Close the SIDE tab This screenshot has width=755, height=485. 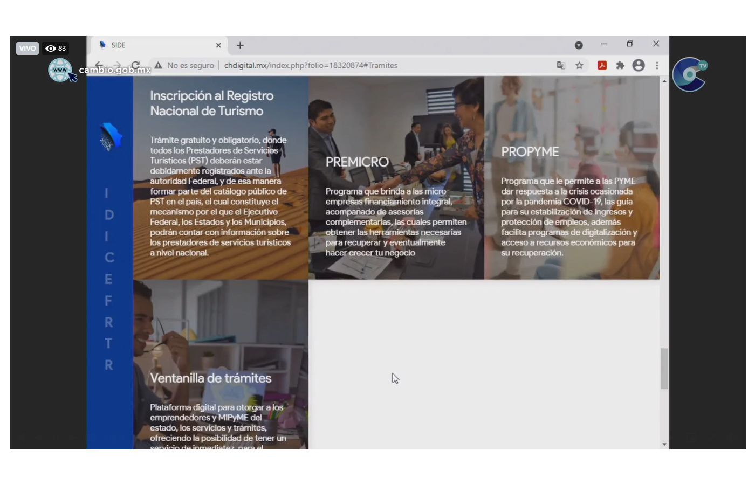[218, 45]
